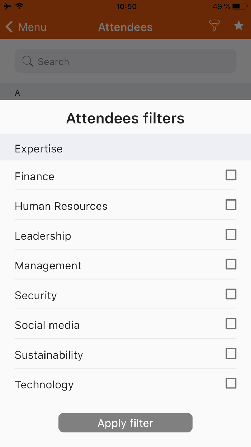This screenshot has width=251, height=447.
Task: Tap the Wi-Fi status icon
Action: pos(19,6)
